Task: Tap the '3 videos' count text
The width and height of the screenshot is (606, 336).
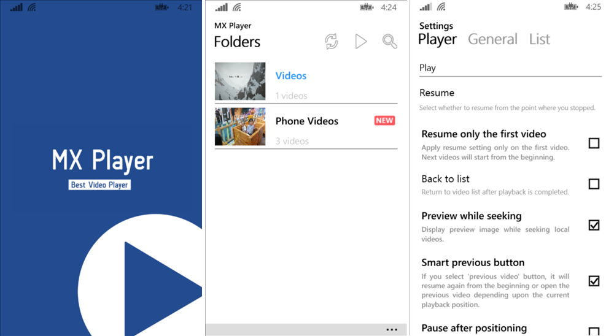Action: click(x=292, y=141)
